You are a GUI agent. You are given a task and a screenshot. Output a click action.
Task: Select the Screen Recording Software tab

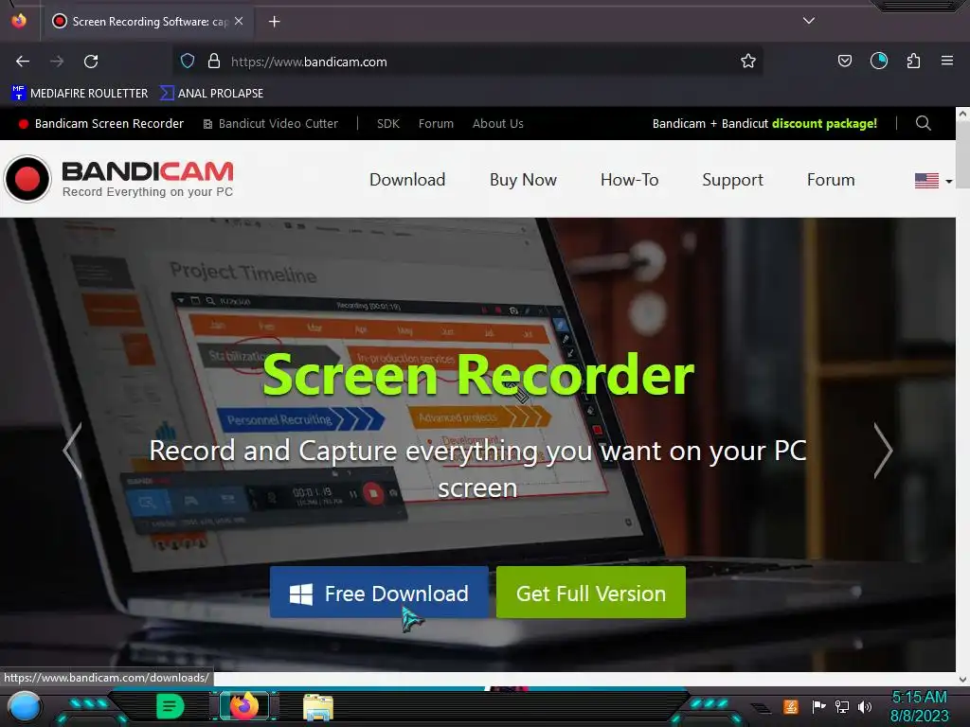pyautogui.click(x=147, y=22)
